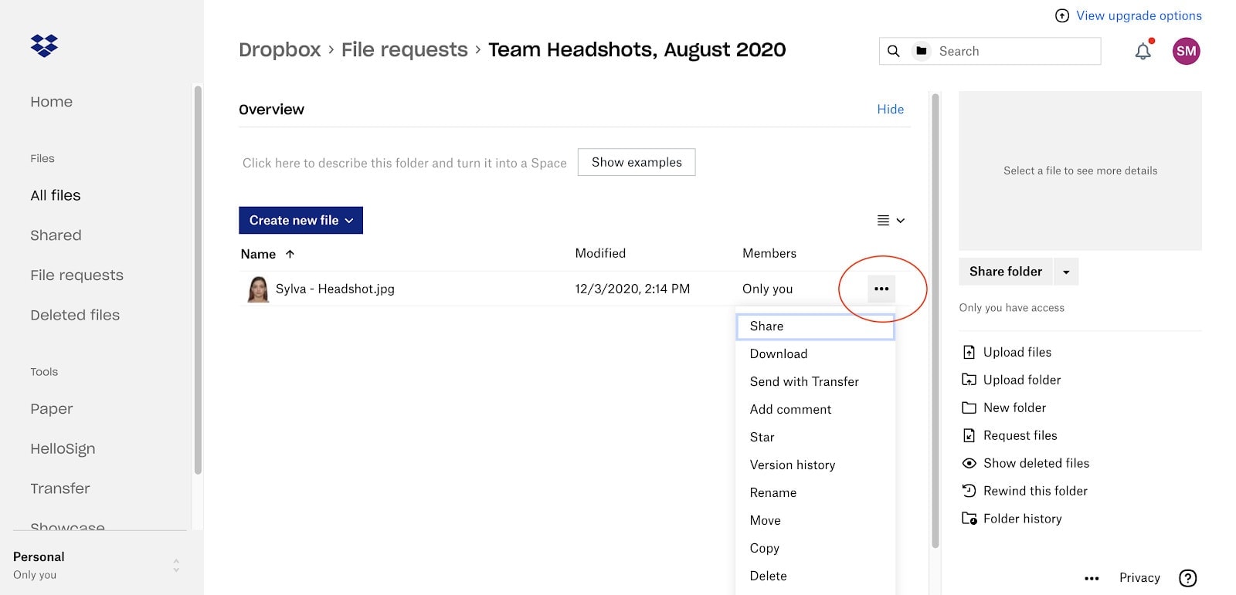The height and width of the screenshot is (595, 1236).
Task: Open Deleted files in the sidebar
Action: pos(75,316)
